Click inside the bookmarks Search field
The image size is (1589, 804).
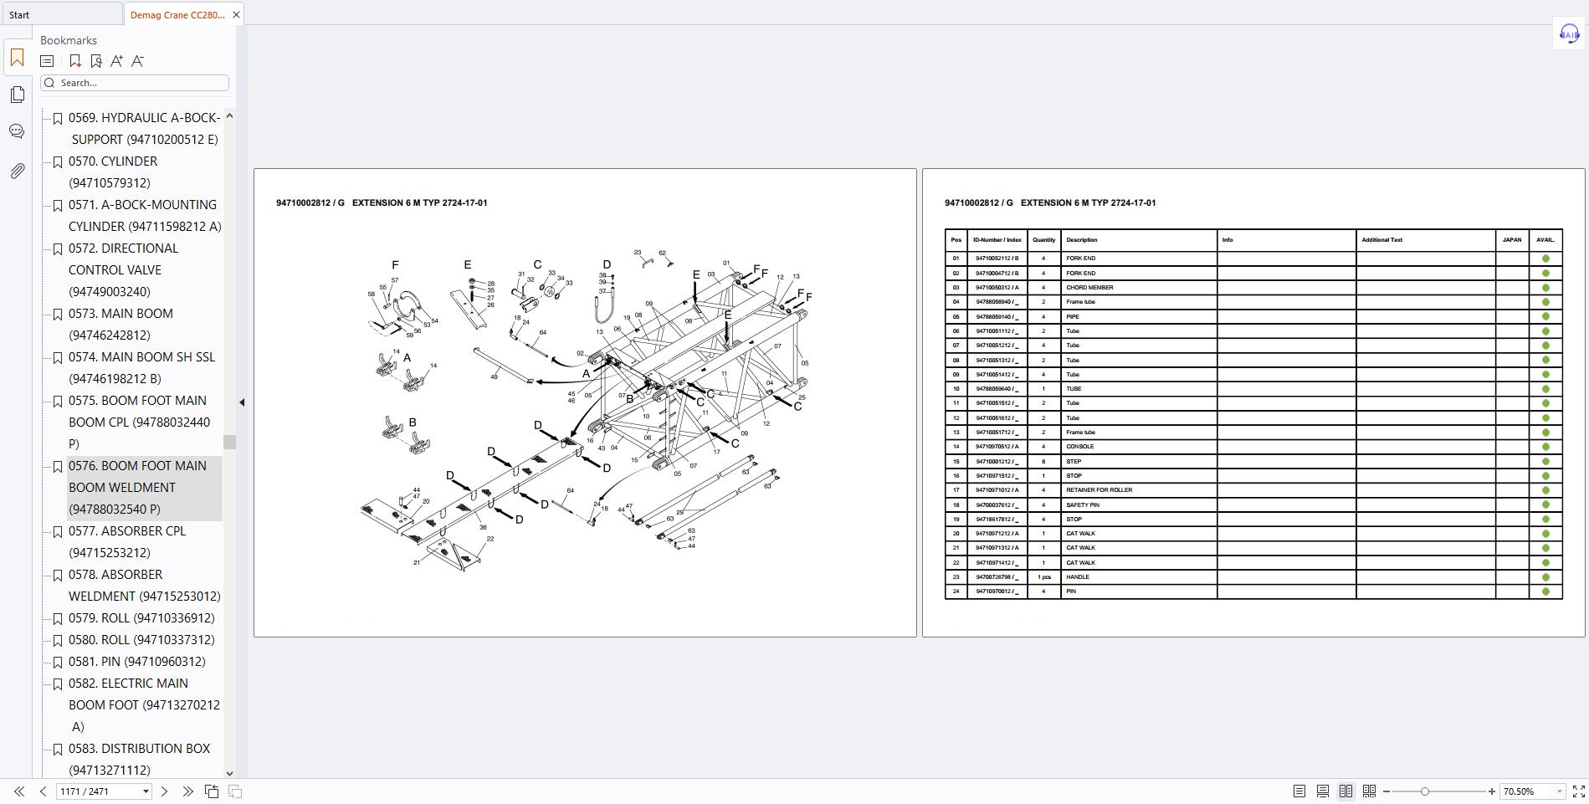click(x=134, y=82)
